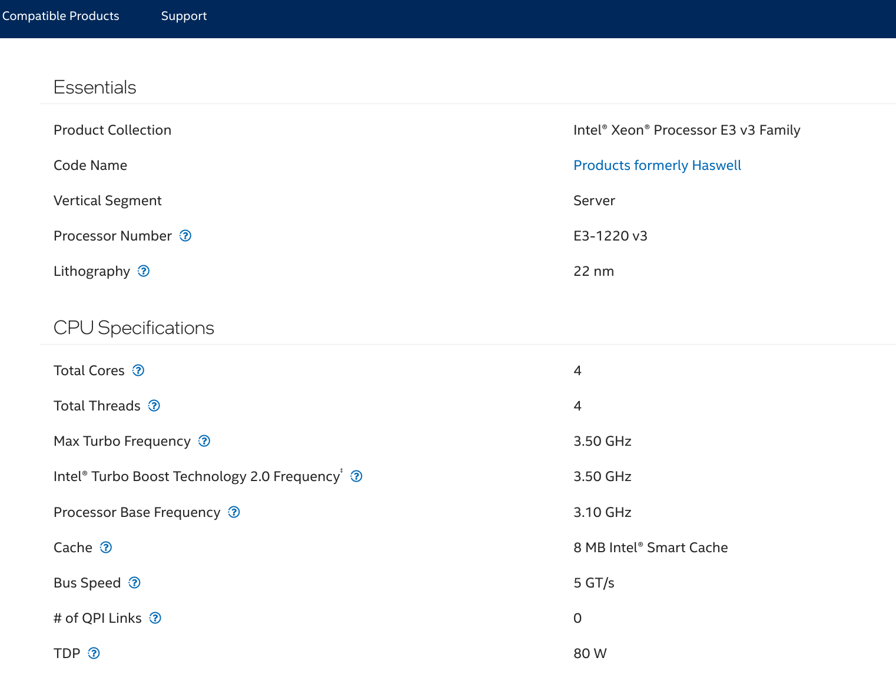896x681 pixels.
Task: Follow the Products formerly Haswell link
Action: [x=657, y=165]
